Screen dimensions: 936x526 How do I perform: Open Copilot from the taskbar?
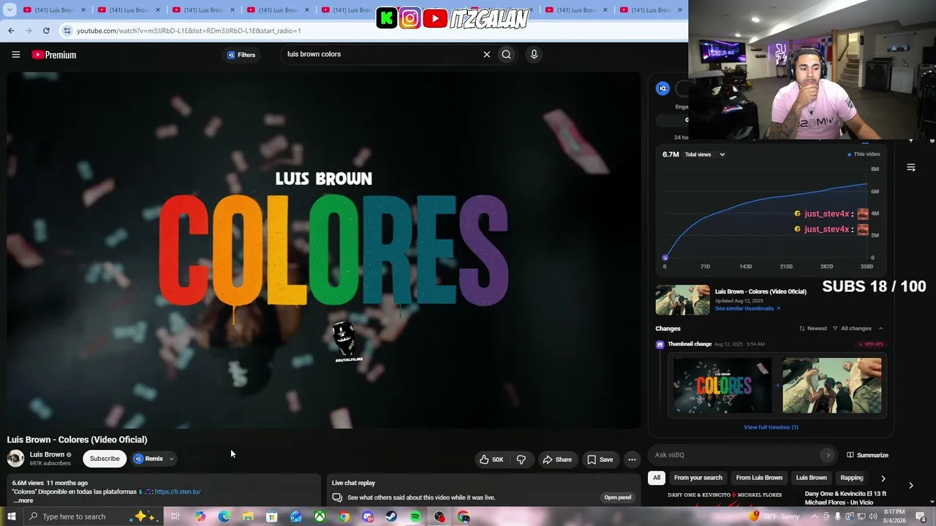tap(200, 517)
